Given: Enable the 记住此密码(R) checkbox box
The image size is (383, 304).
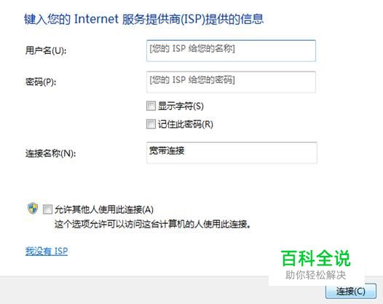Looking at the screenshot, I should pos(151,124).
